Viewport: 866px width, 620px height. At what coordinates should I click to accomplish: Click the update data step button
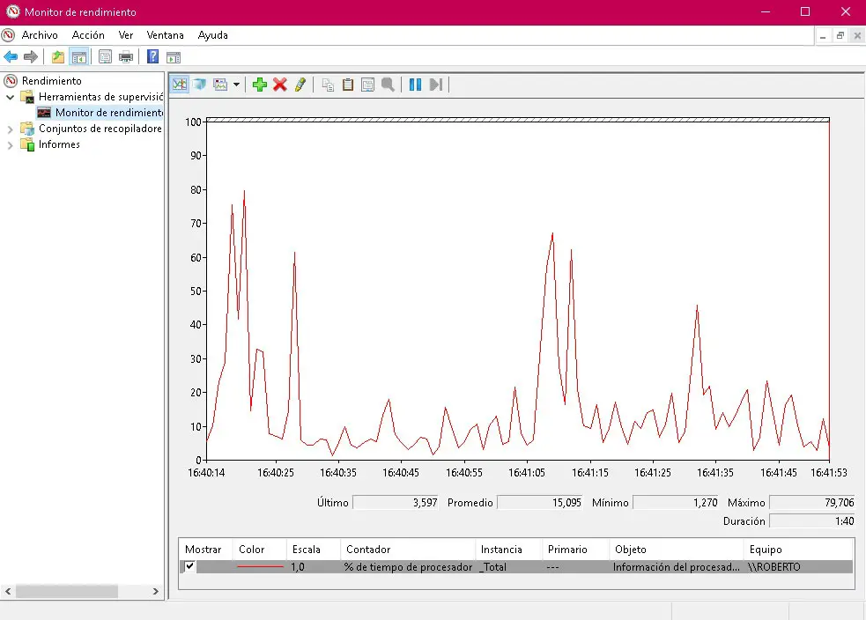click(x=435, y=85)
